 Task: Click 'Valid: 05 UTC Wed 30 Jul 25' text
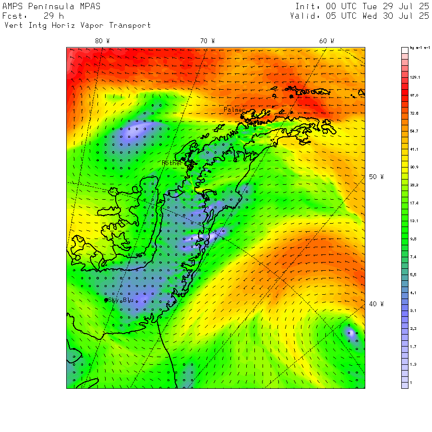[360, 16]
